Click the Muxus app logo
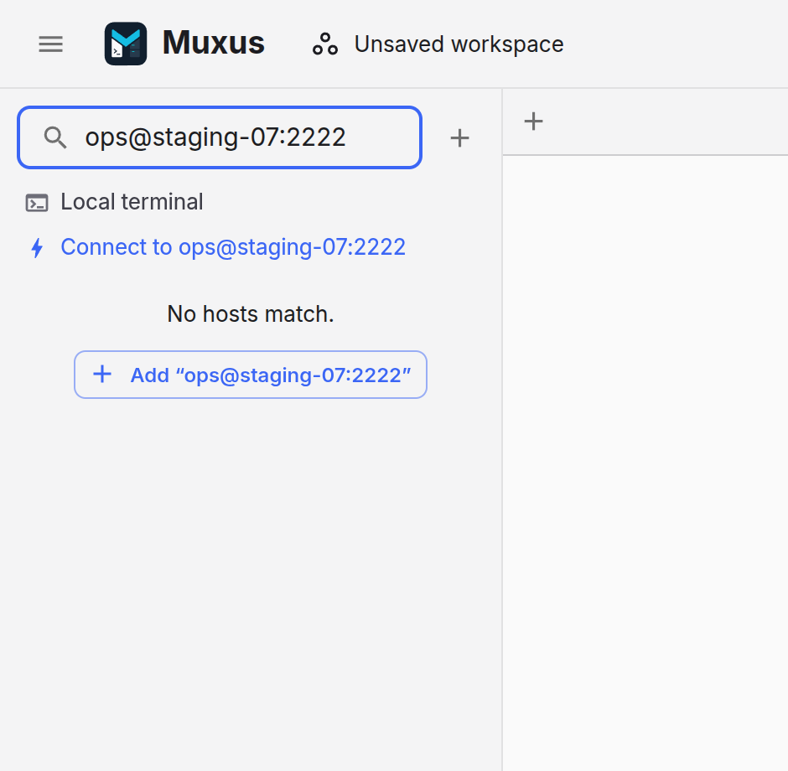 point(126,44)
